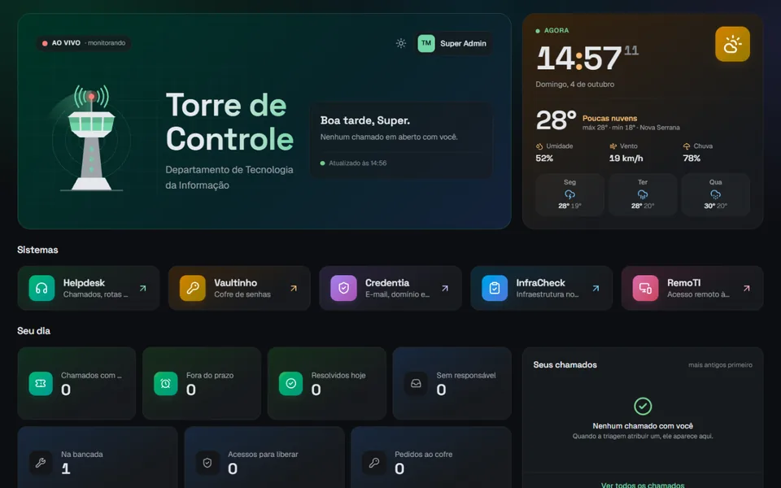781x488 pixels.
Task: Click the Sem responsável inbox icon
Action: coord(416,383)
